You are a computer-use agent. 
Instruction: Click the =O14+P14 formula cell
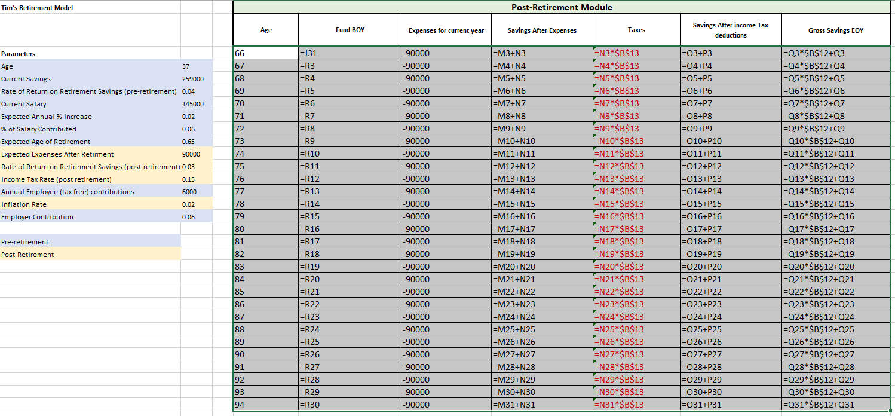[x=731, y=191]
